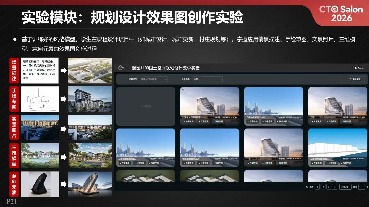
Task: Click page number 2 in pagination
Action: (329, 187)
